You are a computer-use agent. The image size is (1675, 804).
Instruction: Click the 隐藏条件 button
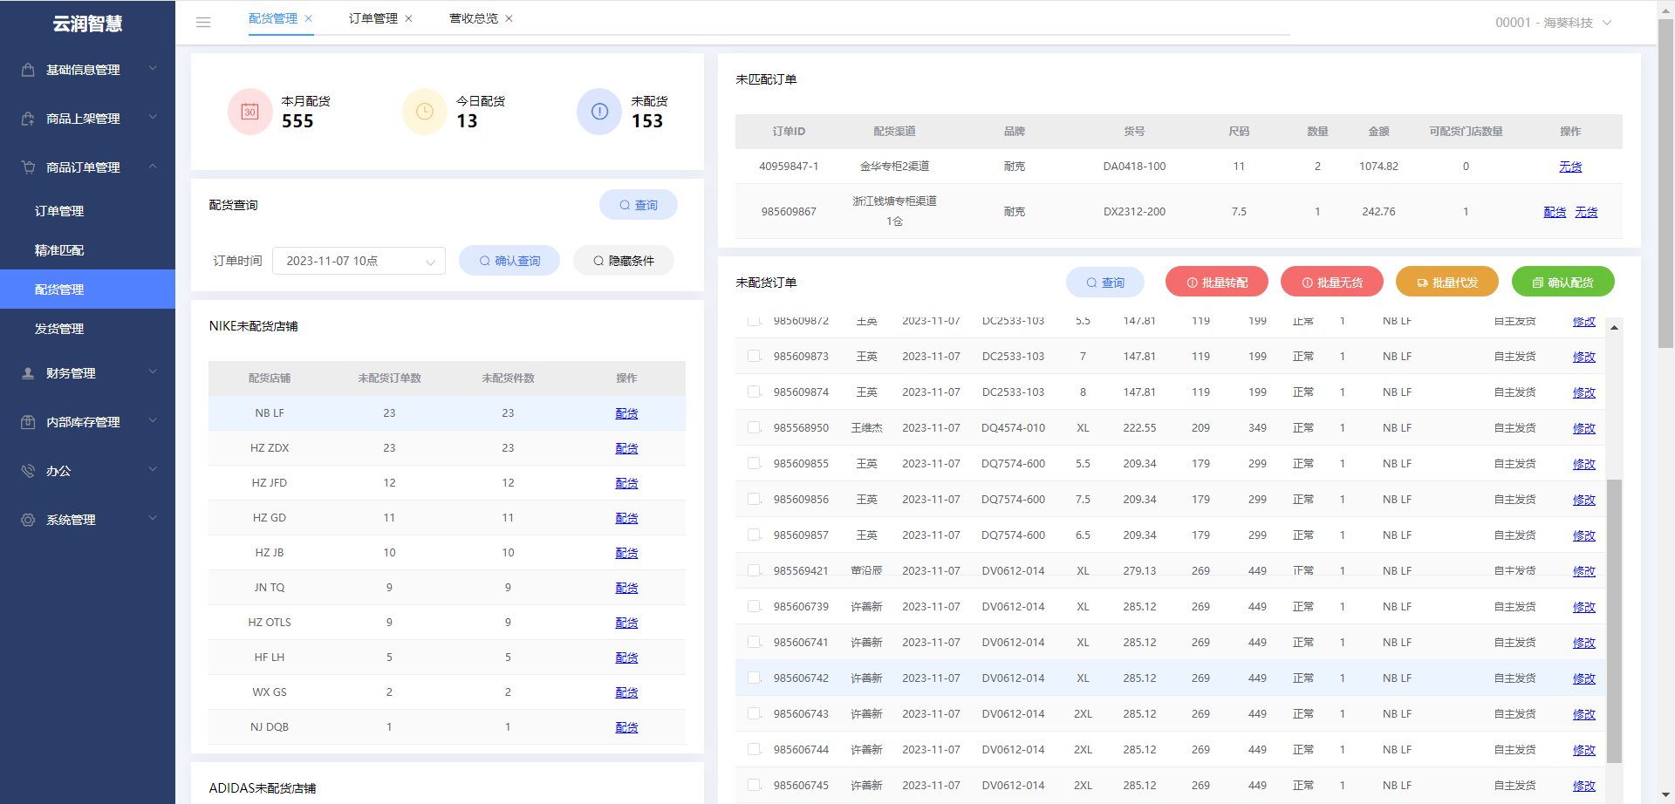point(624,261)
